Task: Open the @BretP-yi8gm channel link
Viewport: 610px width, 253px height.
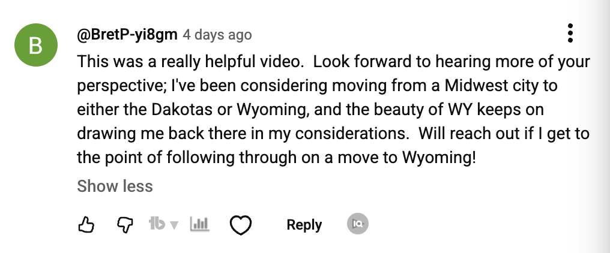Action: click(127, 34)
